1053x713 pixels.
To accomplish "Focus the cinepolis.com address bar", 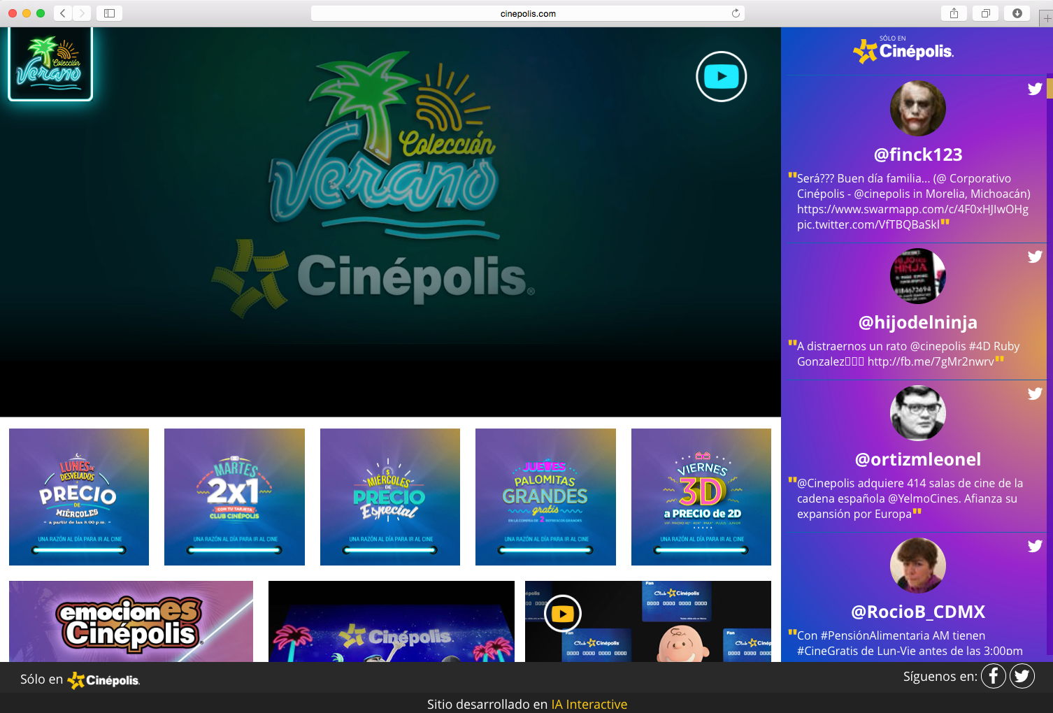I will (528, 13).
